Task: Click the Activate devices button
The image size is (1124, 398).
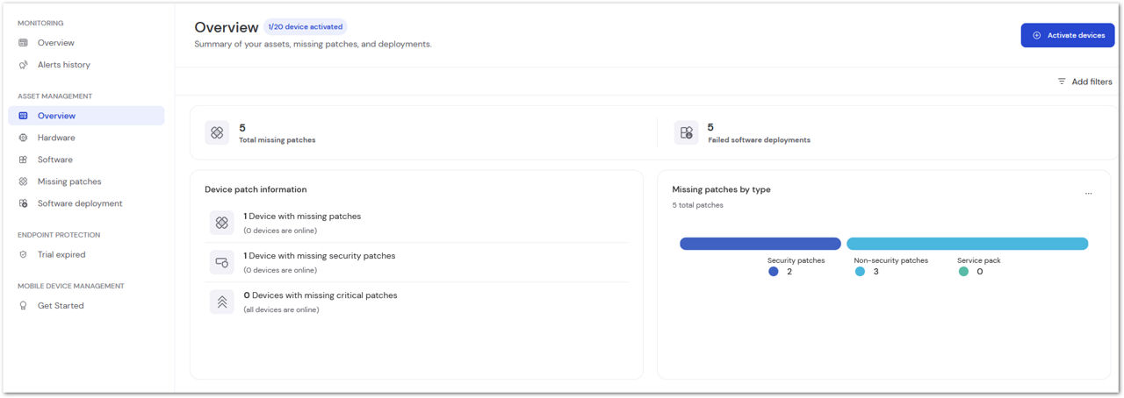Action: tap(1068, 35)
